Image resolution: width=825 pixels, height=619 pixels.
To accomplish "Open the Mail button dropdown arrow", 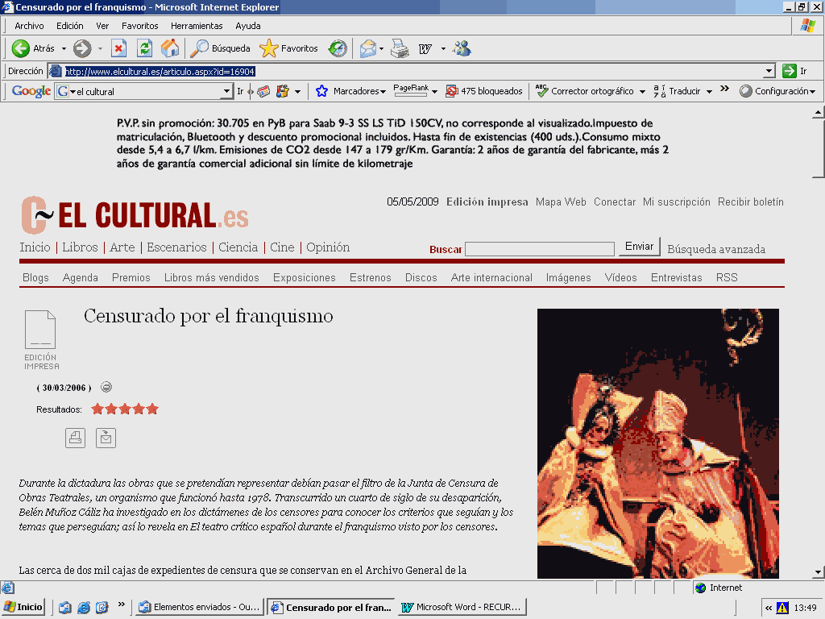I will [381, 49].
